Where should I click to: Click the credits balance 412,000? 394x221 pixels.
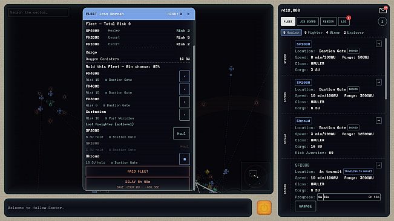pos(291,10)
